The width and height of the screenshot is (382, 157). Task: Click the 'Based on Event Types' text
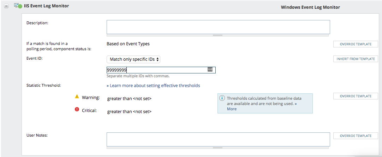point(128,44)
